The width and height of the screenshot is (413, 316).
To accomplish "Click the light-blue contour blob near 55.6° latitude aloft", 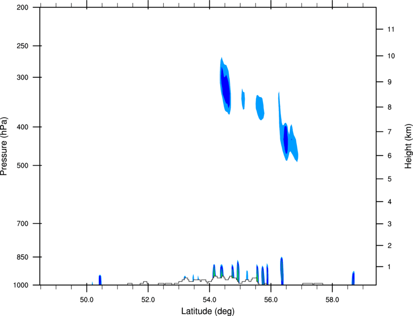I will (260, 107).
